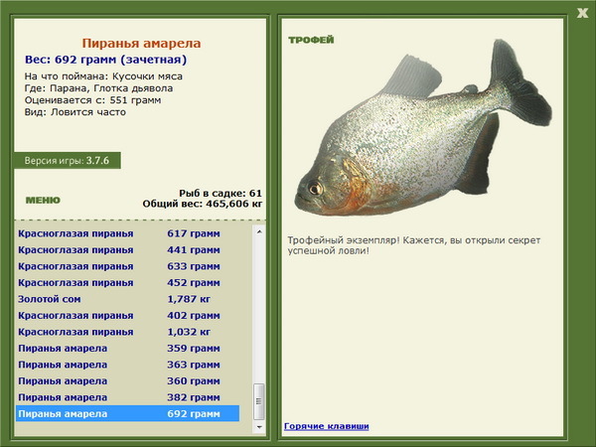
Task: Select Красноглазая пиранья 402 грамм row
Action: [x=127, y=315]
